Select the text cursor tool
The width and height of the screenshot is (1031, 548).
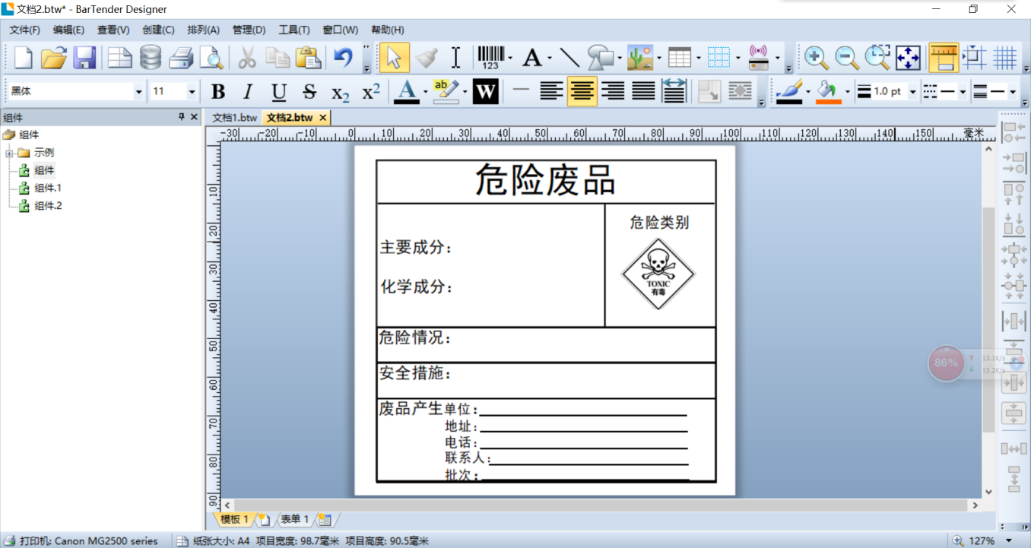pos(455,58)
